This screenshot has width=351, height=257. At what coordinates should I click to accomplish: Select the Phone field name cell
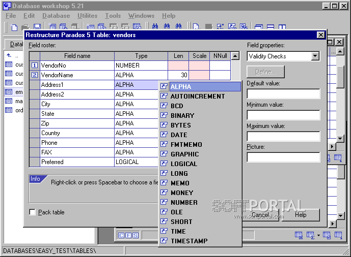[77, 143]
